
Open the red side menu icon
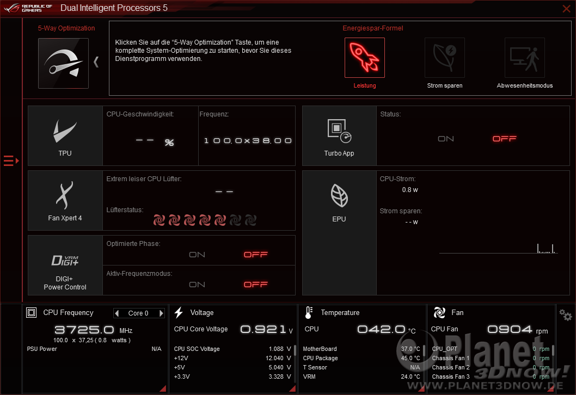[x=11, y=161]
